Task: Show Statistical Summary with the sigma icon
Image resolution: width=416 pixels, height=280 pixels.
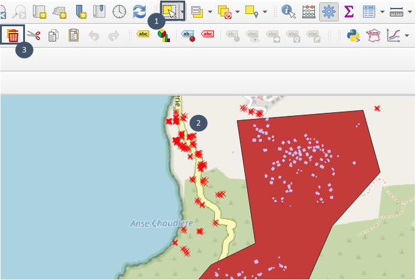Action: (x=349, y=11)
